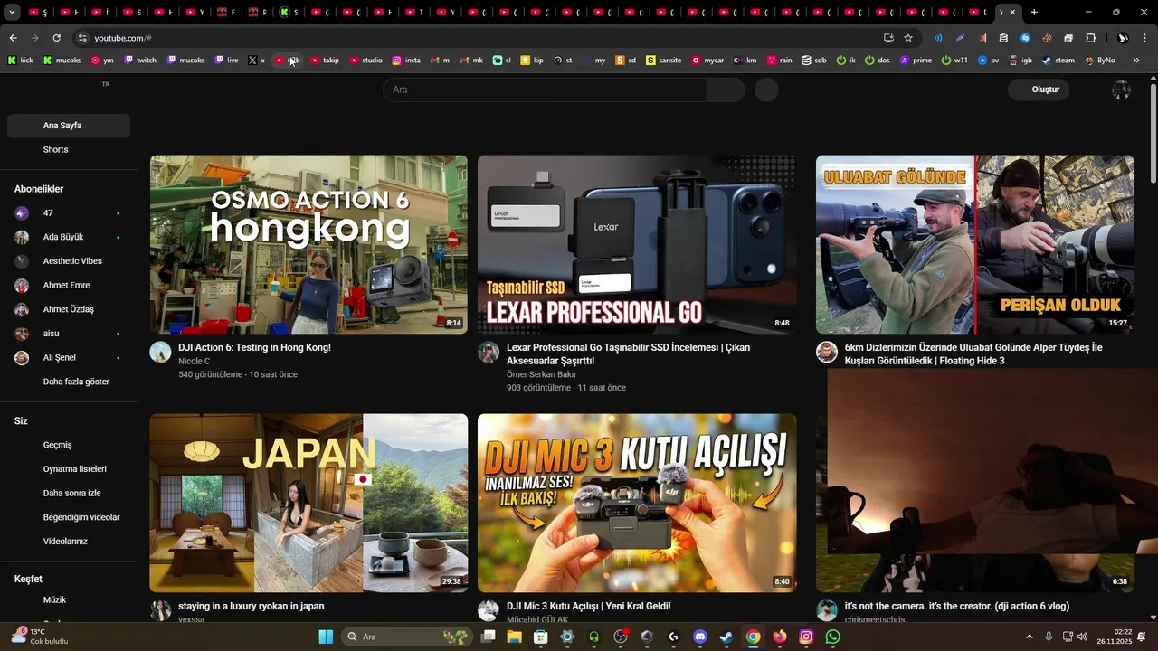Click the Chrome address bar
The image size is (1158, 651).
click(479, 38)
